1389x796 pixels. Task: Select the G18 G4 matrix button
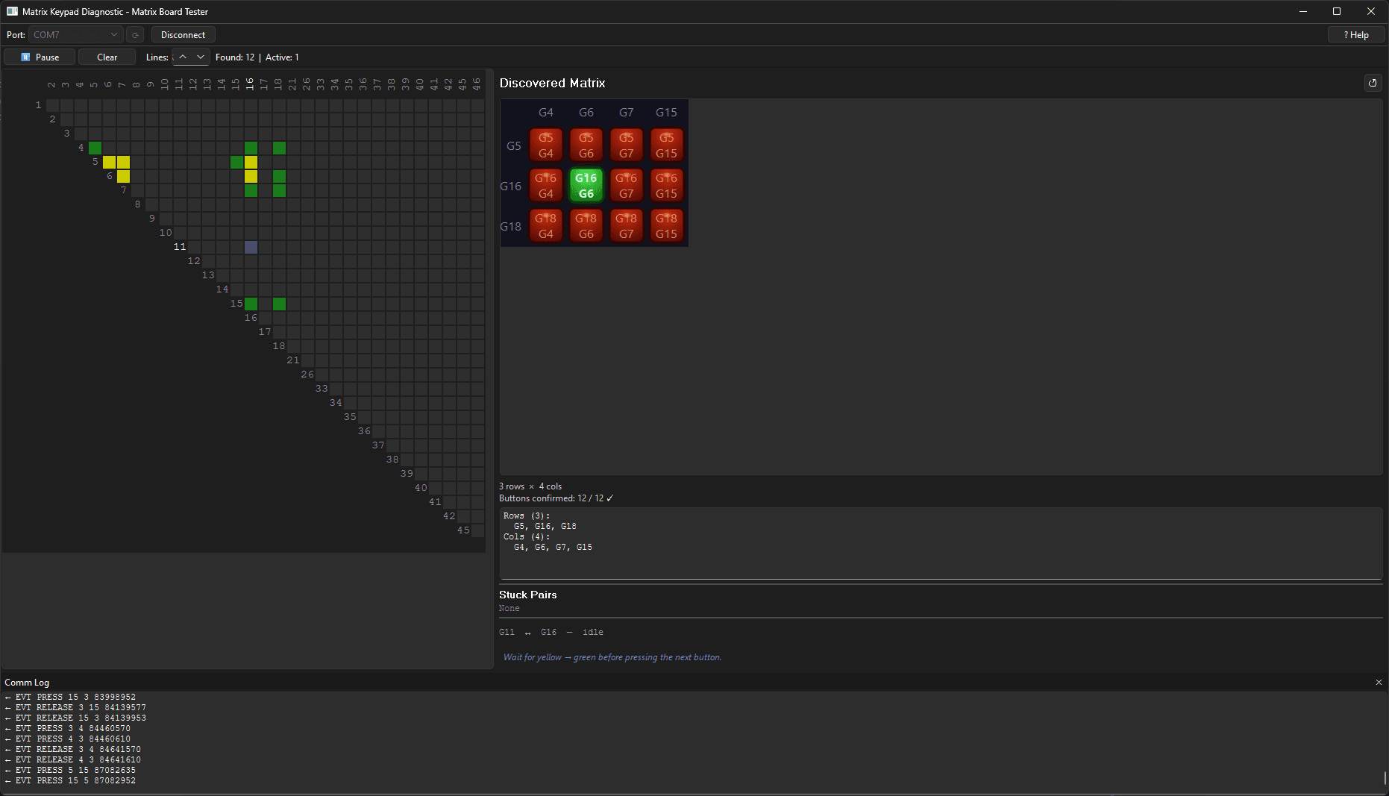click(546, 226)
